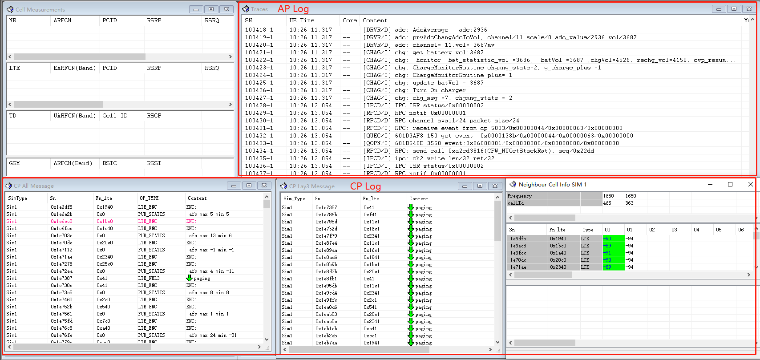Close the CP Lay3 Message window

point(495,186)
